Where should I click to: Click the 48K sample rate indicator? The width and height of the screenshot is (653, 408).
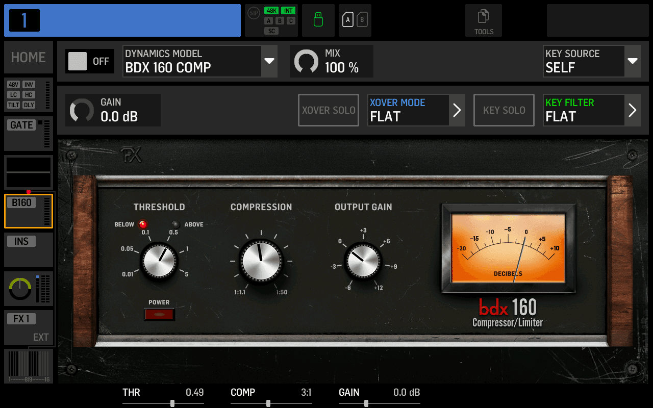[x=271, y=11]
